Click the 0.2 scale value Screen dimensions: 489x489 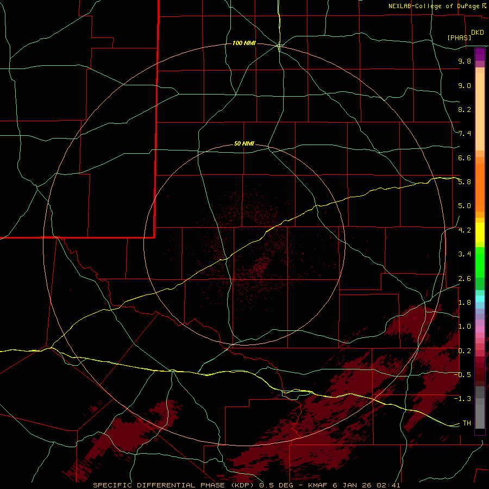click(465, 351)
